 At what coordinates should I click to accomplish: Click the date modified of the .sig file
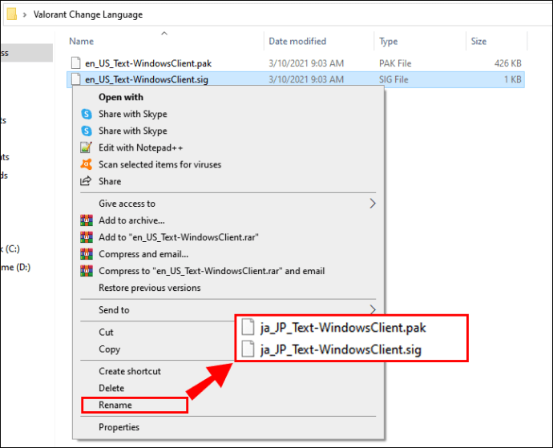[x=306, y=79]
